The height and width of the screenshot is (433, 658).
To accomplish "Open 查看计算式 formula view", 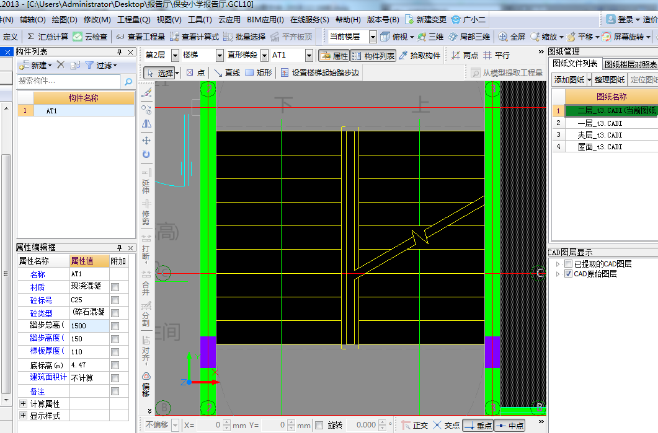I will point(194,37).
